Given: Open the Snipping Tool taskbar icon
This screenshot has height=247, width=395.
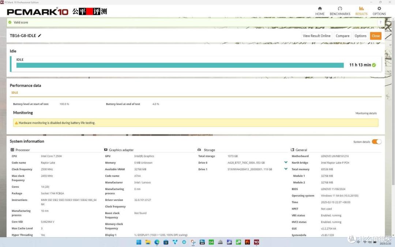Looking at the screenshot, I should click(193, 242).
